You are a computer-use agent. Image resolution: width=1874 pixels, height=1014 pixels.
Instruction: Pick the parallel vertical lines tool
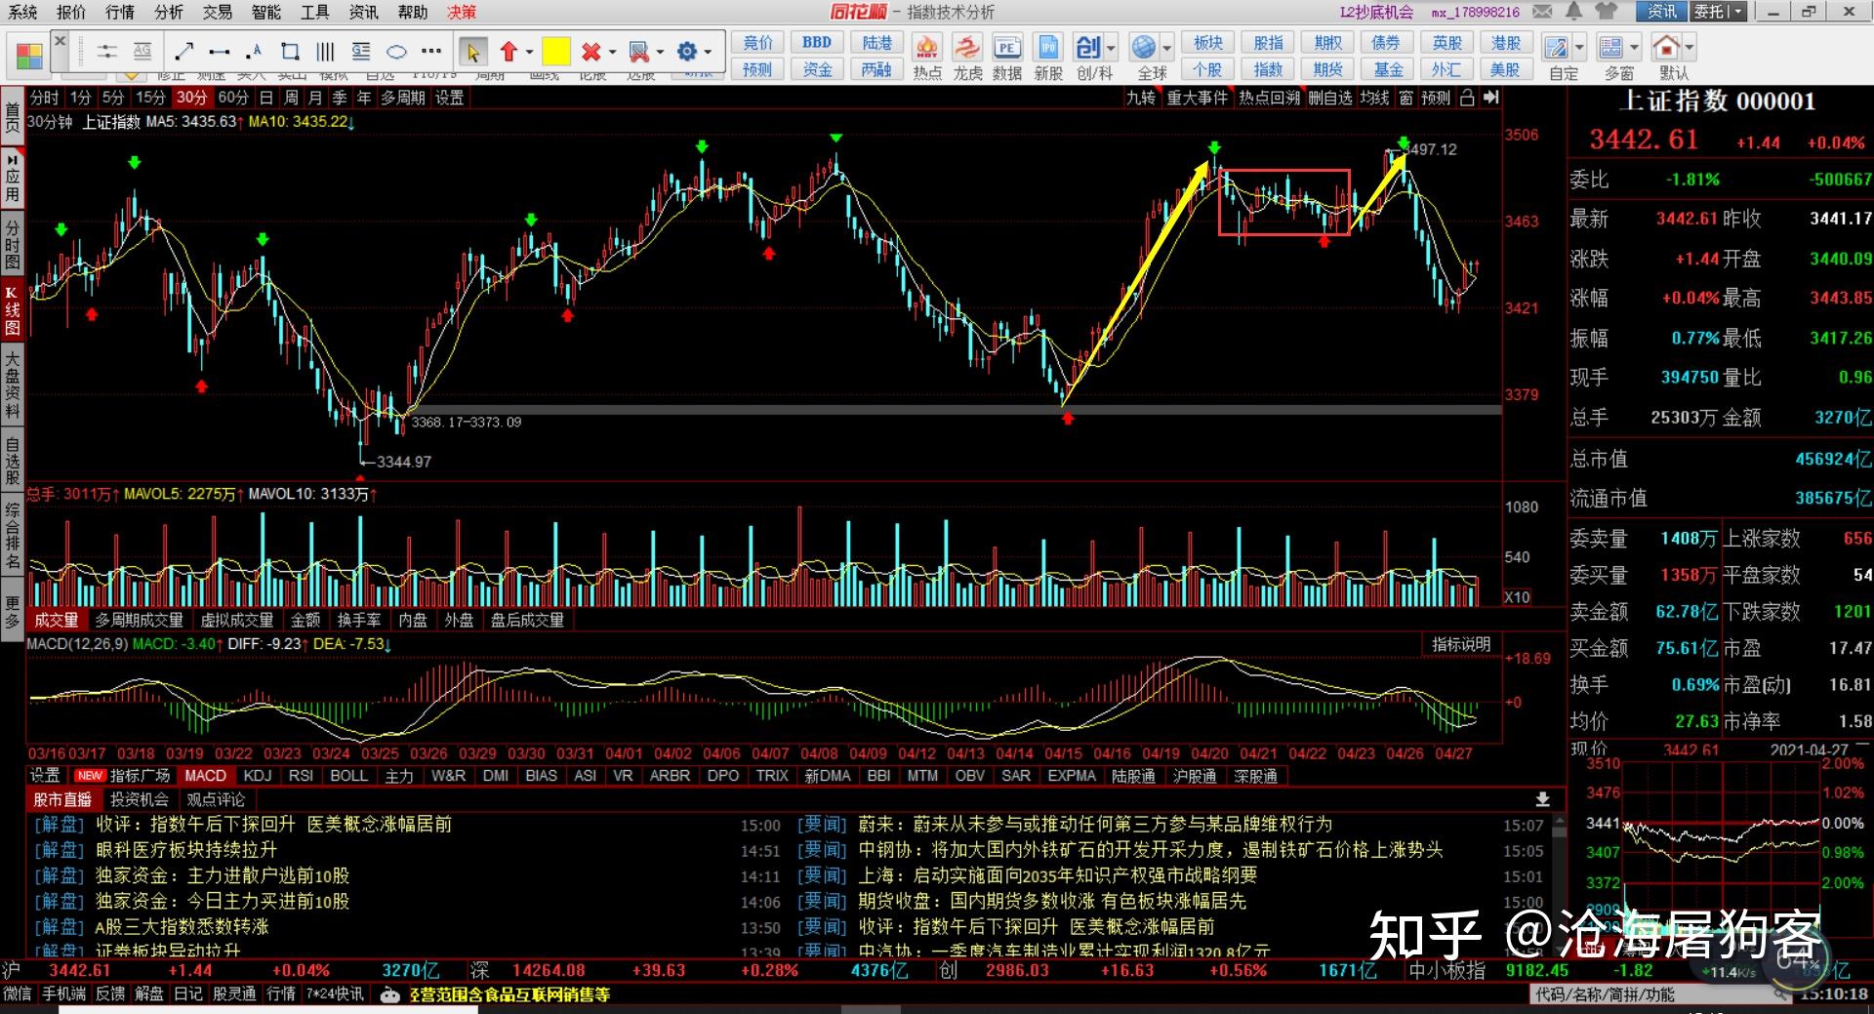[325, 51]
